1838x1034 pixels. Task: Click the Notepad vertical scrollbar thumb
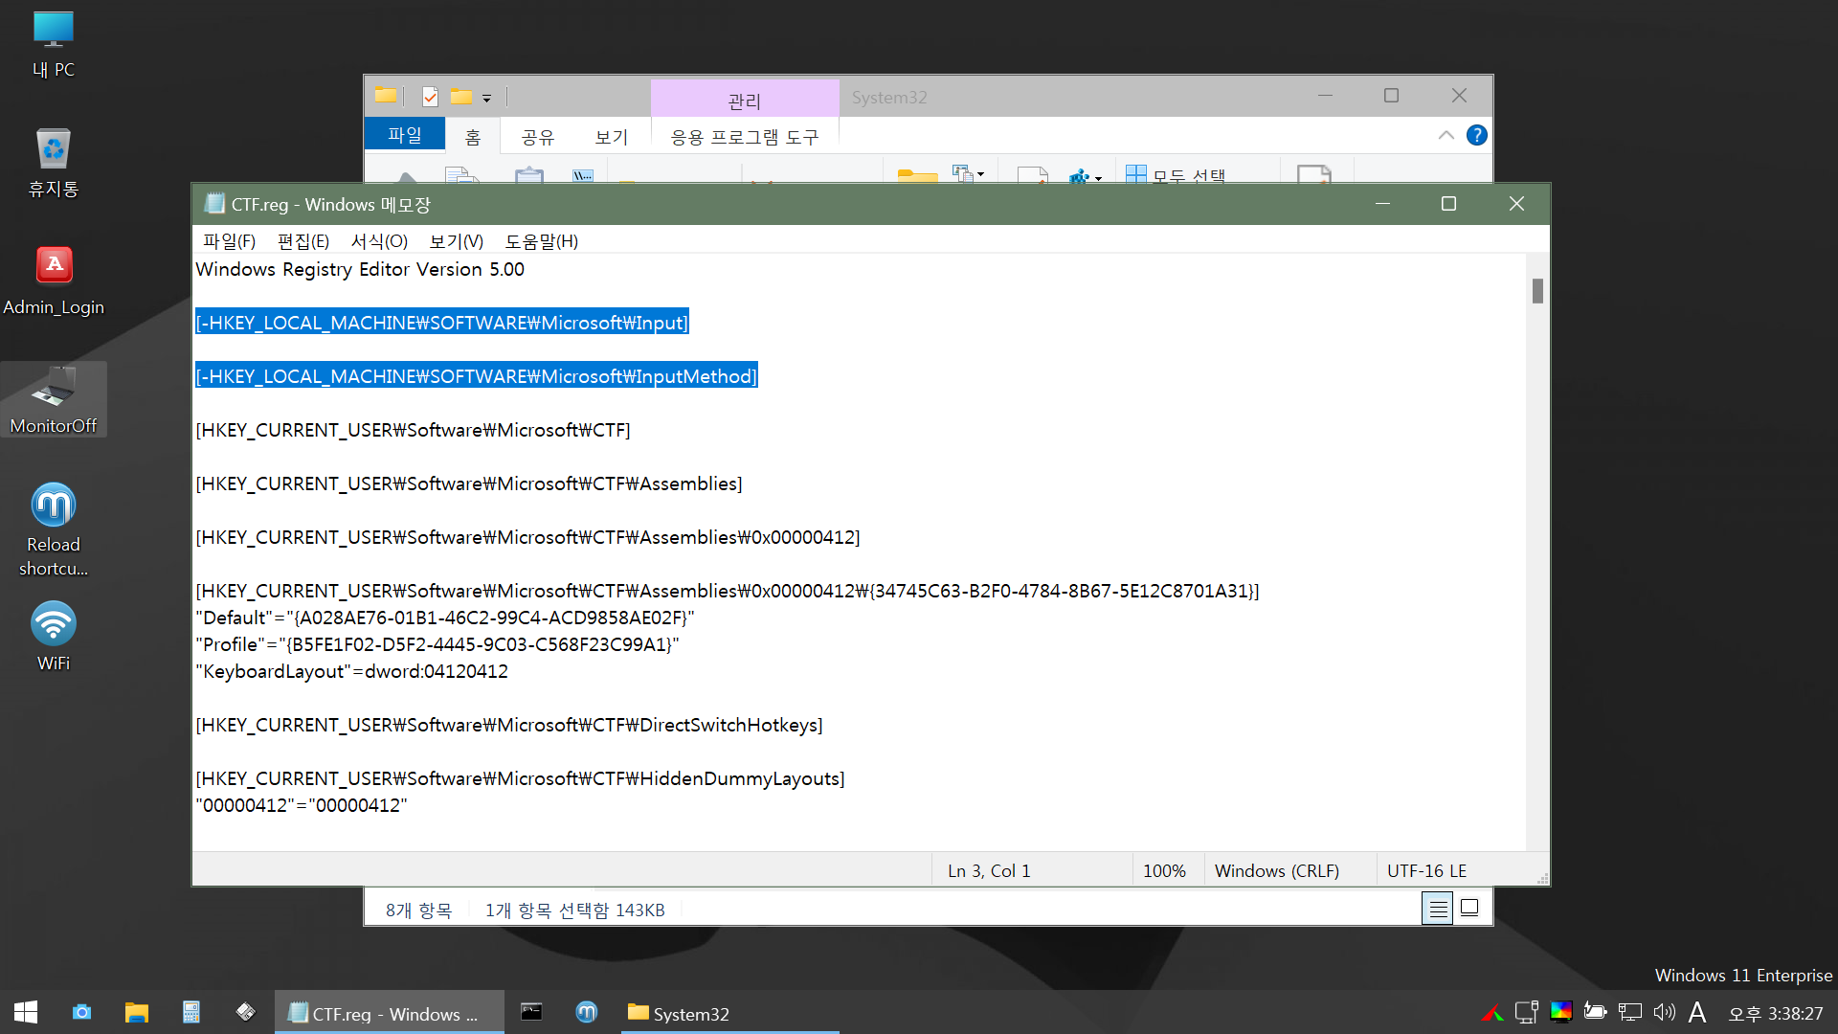click(x=1537, y=290)
